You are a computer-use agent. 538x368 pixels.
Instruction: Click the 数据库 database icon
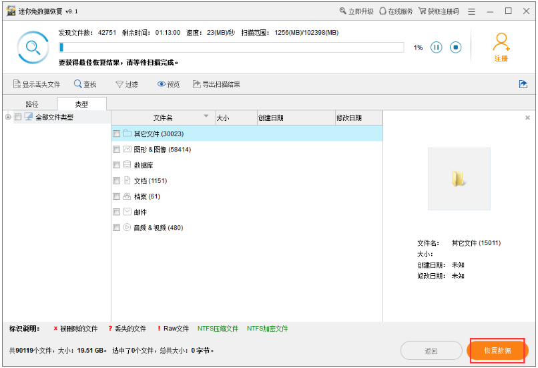[x=127, y=164]
